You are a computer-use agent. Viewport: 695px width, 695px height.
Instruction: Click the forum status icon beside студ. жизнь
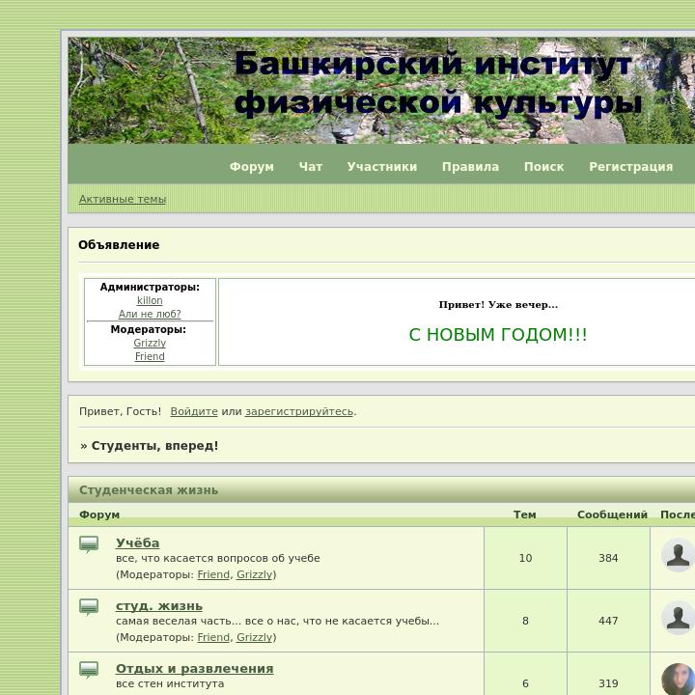[x=89, y=607]
